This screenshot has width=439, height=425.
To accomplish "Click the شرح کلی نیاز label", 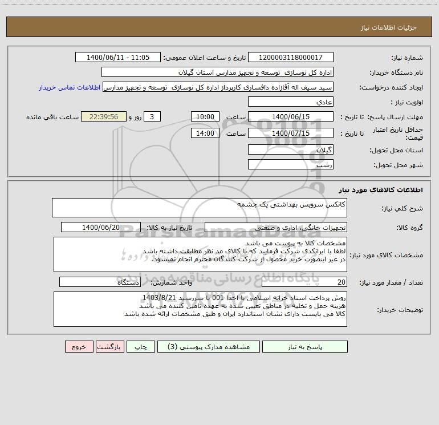I will pyautogui.click(x=403, y=208).
